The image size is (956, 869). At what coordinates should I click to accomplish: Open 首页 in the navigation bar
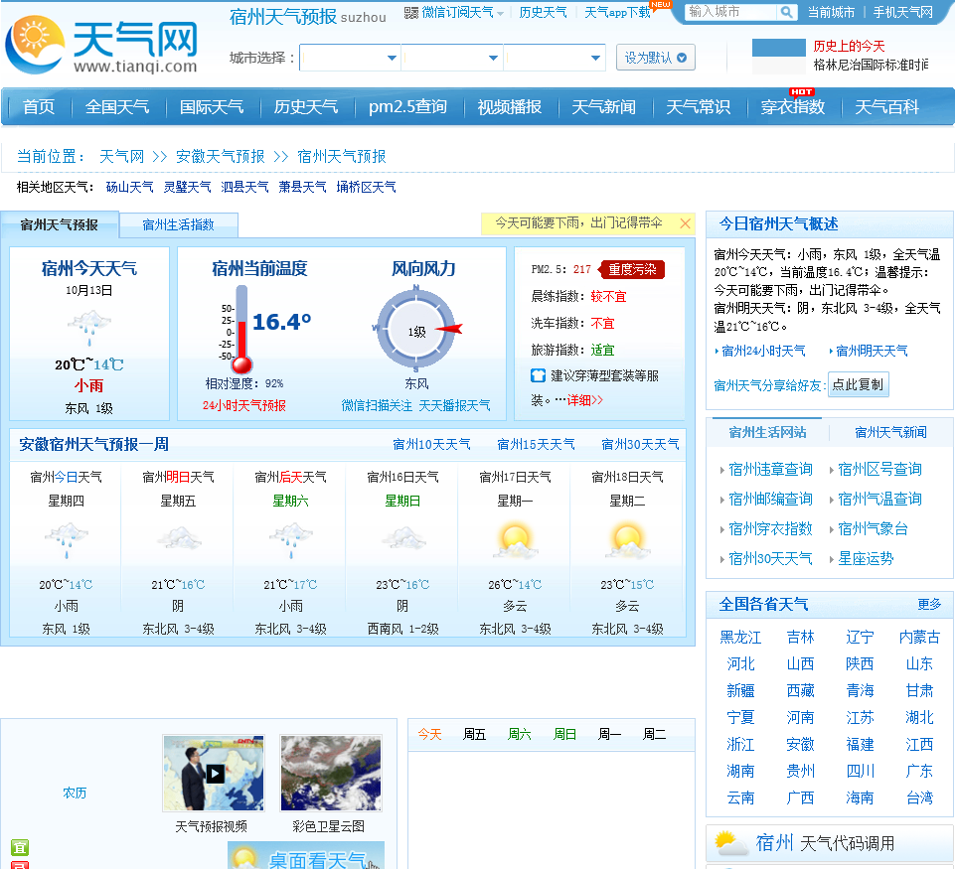39,107
